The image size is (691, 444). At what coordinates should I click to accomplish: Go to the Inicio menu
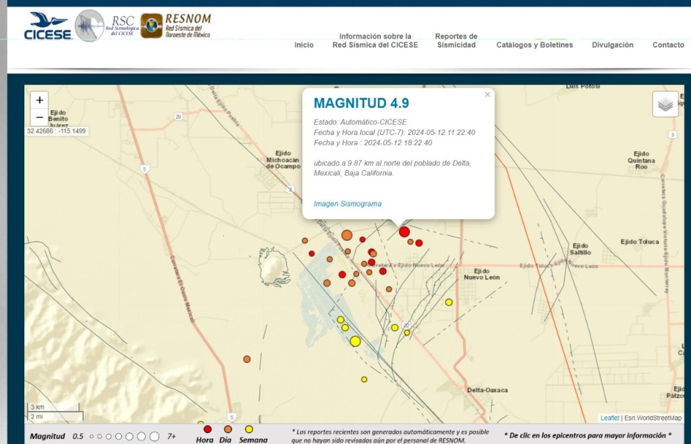coord(304,45)
